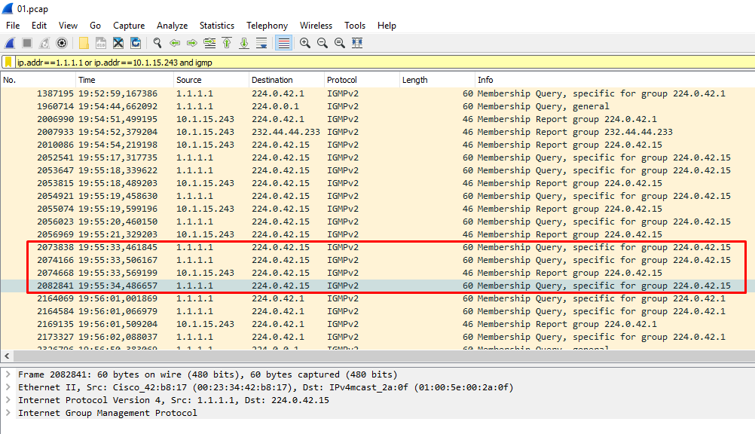Toggle auto-scroll during live capture
The height and width of the screenshot is (434, 755).
click(x=261, y=43)
